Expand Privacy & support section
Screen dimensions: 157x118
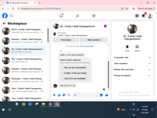[x=132, y=76]
